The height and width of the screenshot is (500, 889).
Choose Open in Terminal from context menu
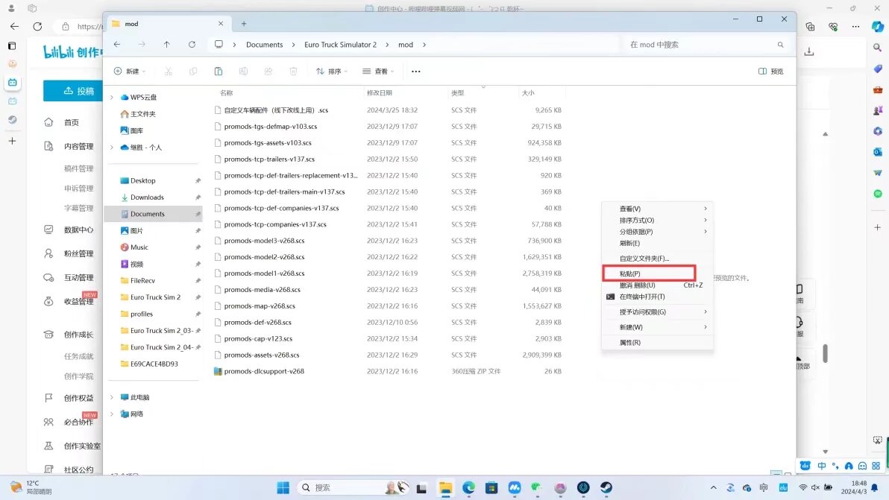(657, 297)
